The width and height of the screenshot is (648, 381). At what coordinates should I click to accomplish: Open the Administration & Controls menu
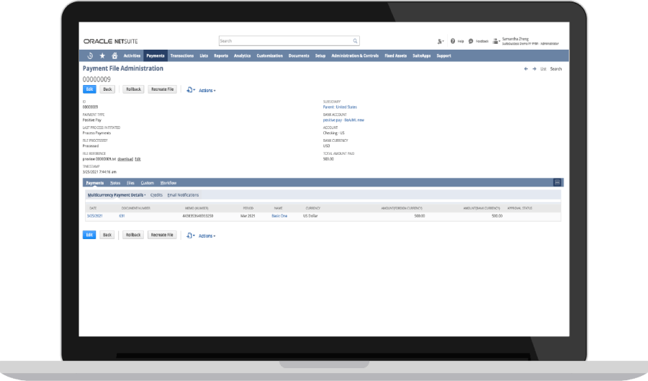click(x=355, y=55)
